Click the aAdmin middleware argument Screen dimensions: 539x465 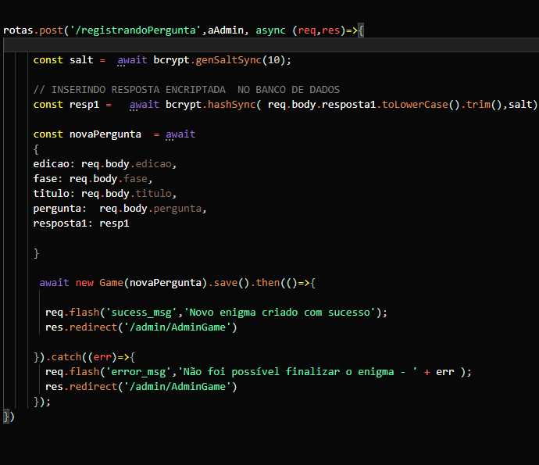pyautogui.click(x=226, y=30)
